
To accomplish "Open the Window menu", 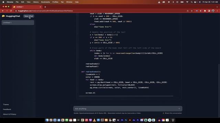I will pos(69,2).
